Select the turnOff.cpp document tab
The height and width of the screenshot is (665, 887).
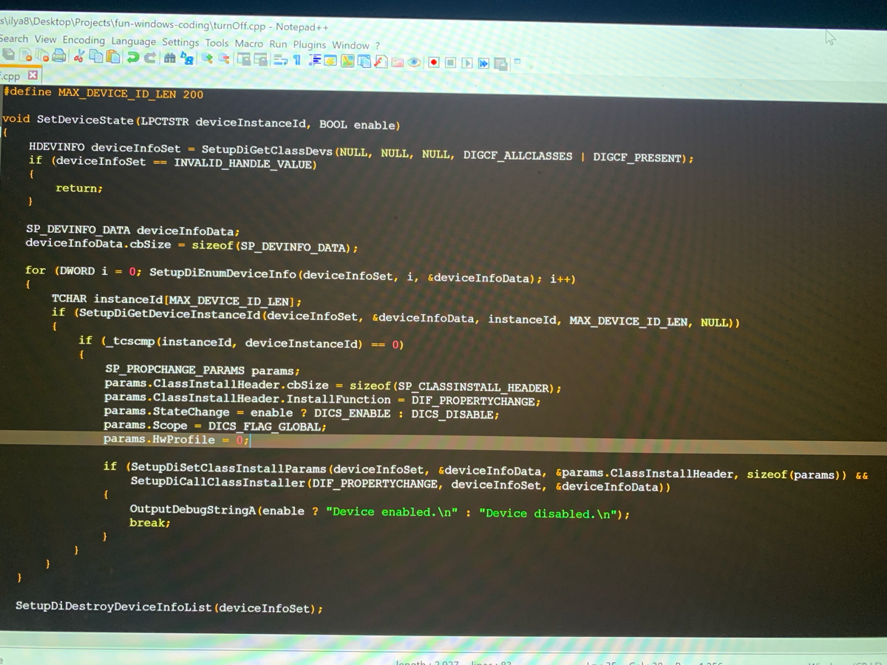13,75
